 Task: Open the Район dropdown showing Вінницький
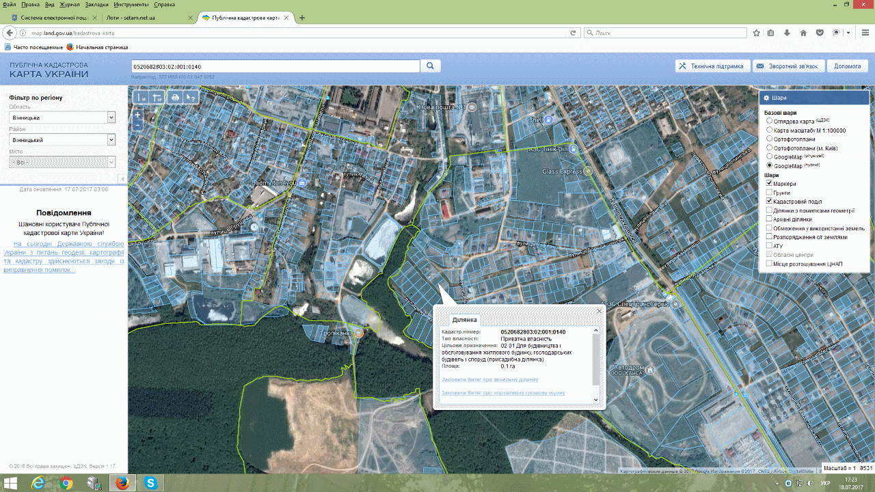(62, 139)
